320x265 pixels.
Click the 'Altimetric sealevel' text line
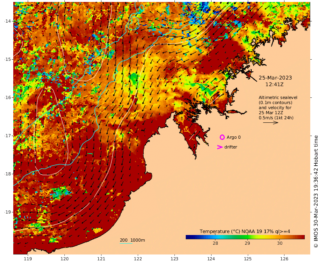[278, 97]
